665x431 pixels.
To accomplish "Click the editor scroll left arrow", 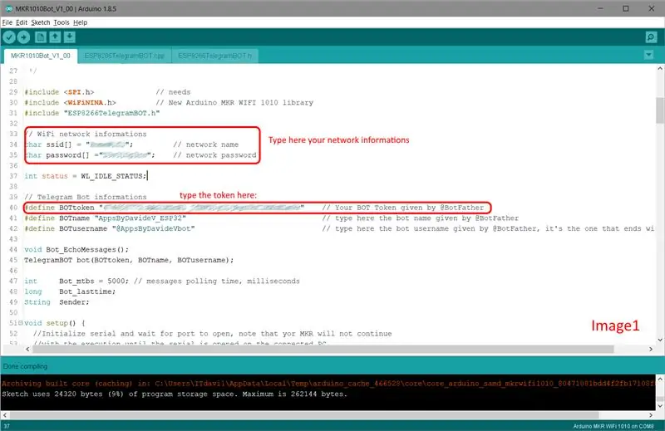I will [27, 350].
